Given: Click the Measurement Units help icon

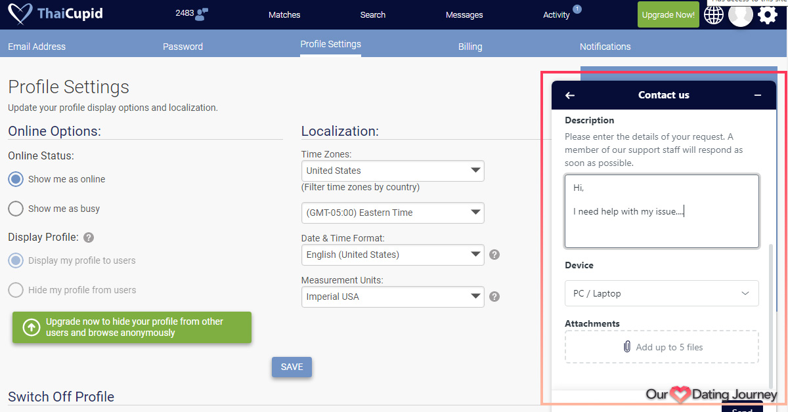Looking at the screenshot, I should point(494,297).
